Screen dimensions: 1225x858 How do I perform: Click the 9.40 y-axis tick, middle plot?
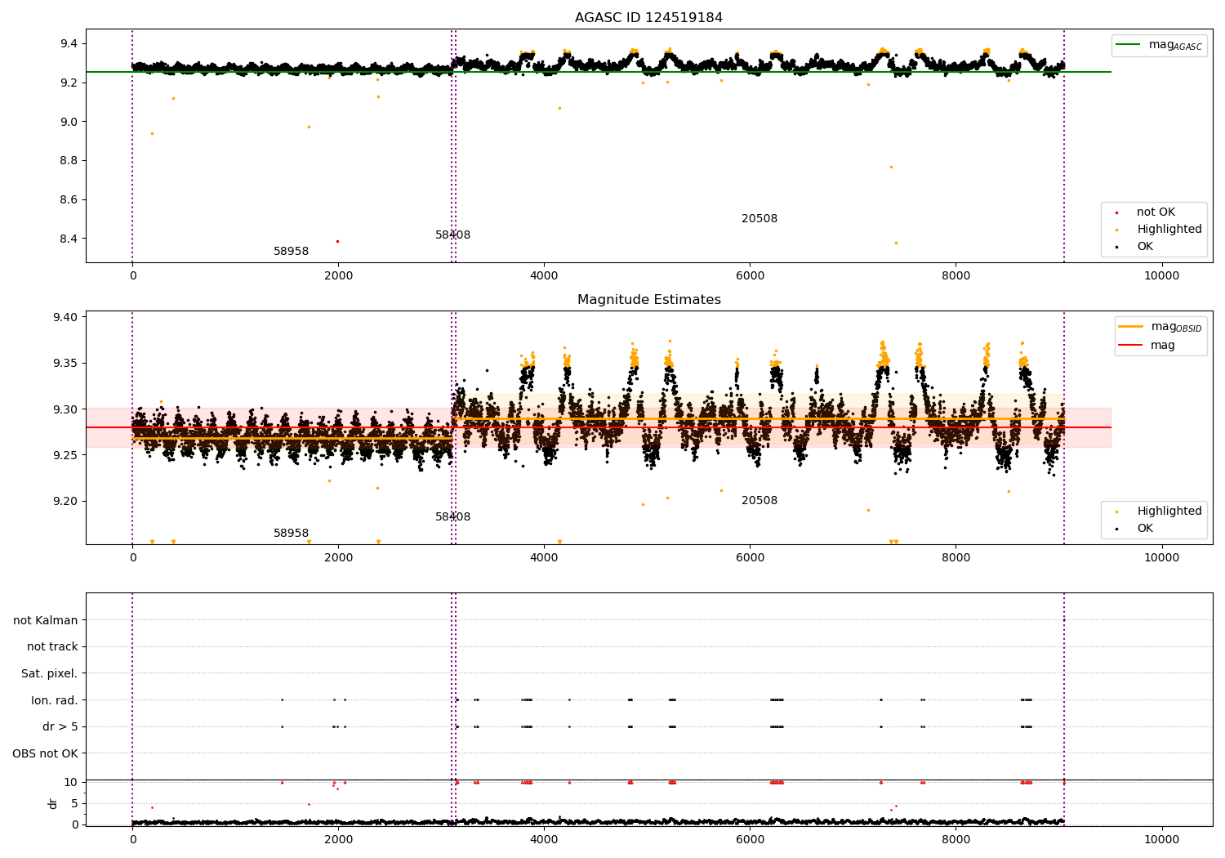(64, 317)
